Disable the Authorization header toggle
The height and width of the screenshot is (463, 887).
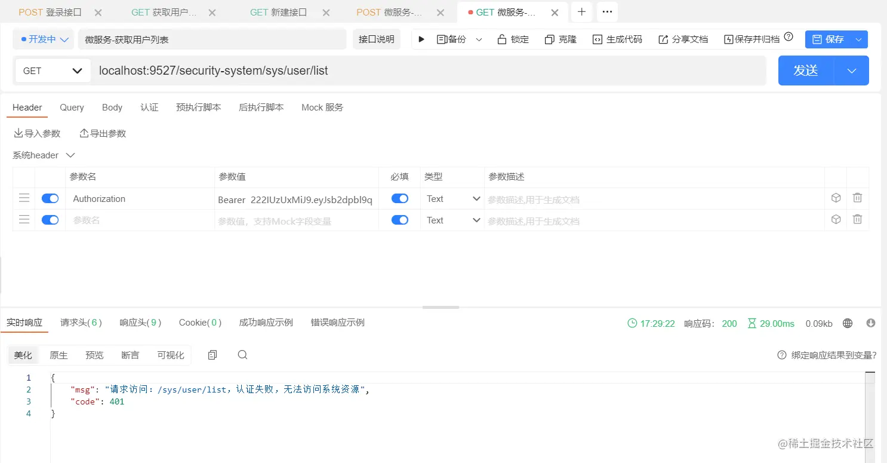point(50,198)
